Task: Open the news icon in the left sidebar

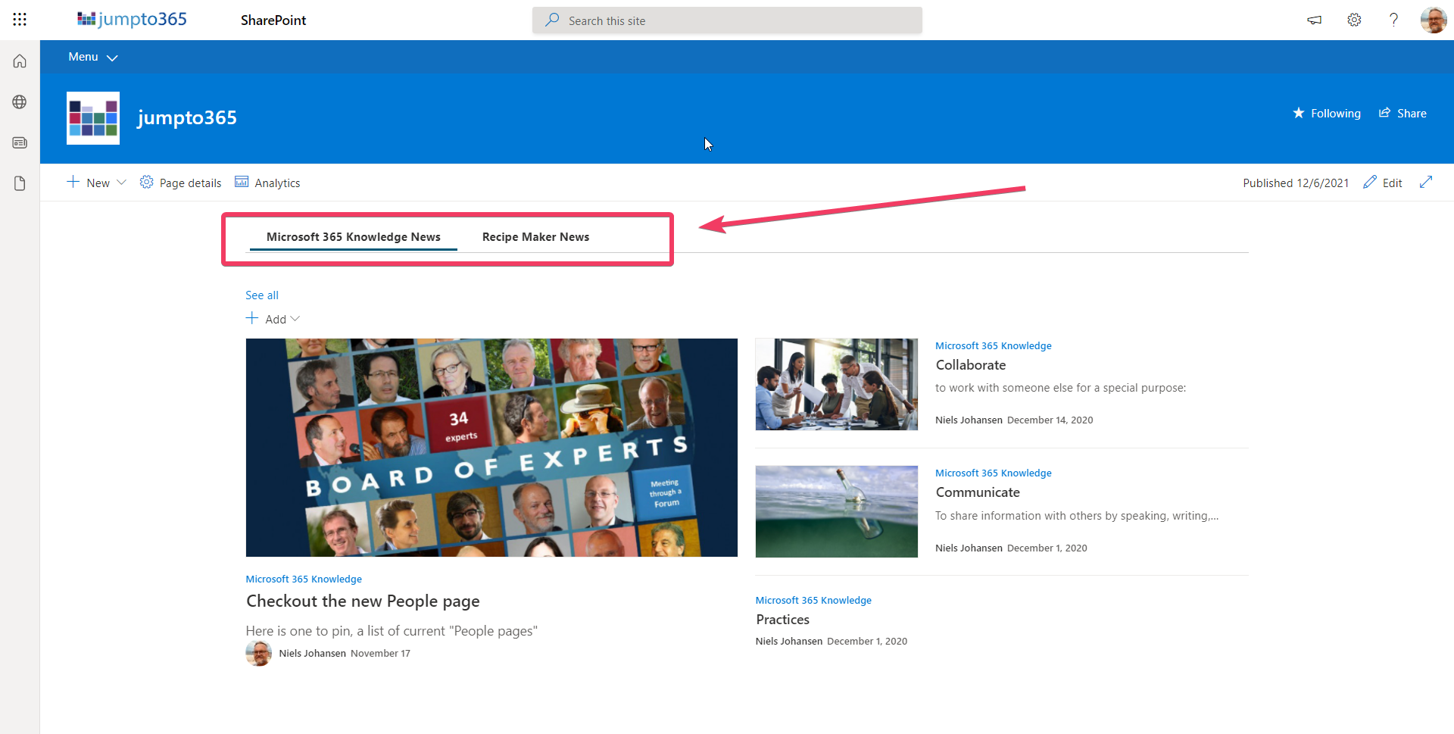Action: point(19,142)
